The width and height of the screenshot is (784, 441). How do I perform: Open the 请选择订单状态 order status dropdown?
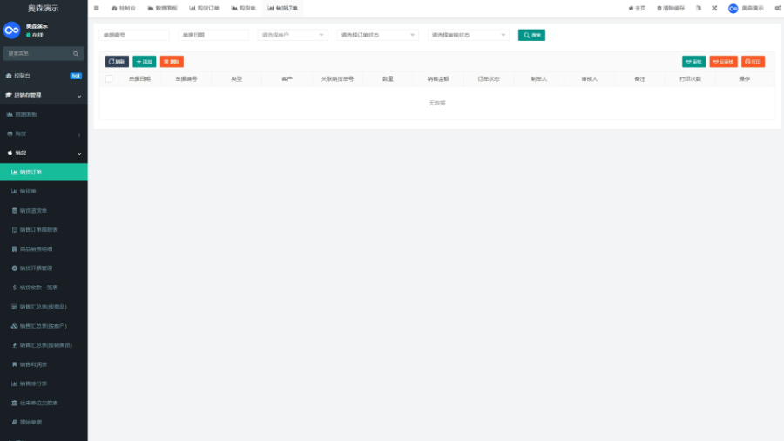(378, 35)
